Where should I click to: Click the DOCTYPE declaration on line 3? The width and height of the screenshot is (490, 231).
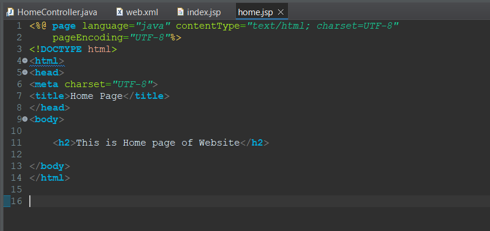coord(73,49)
